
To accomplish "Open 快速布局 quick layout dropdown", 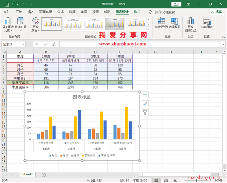I will [x=21, y=25].
